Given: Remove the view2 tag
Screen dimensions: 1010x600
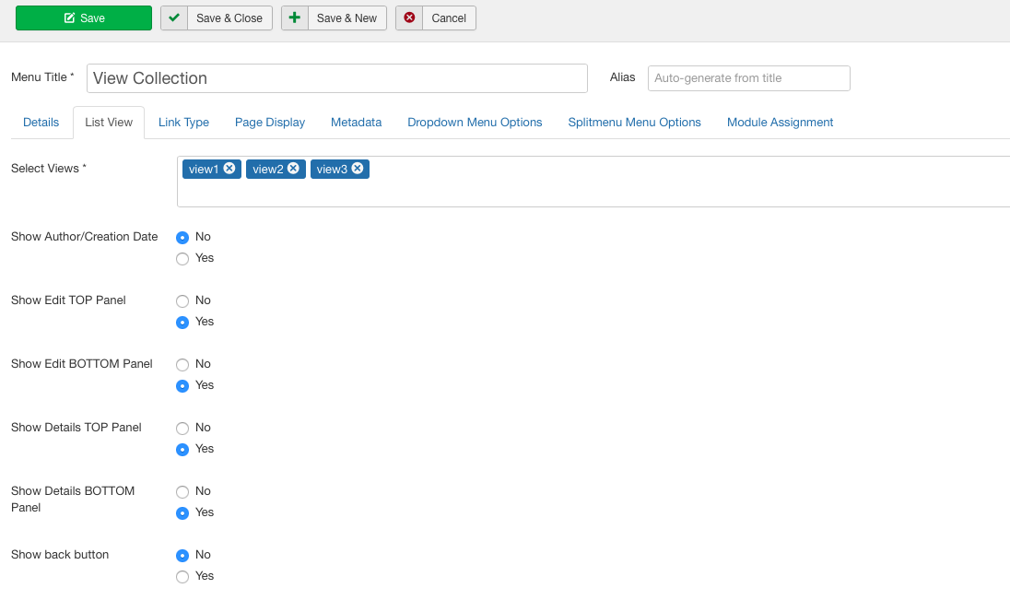Looking at the screenshot, I should pyautogui.click(x=293, y=169).
